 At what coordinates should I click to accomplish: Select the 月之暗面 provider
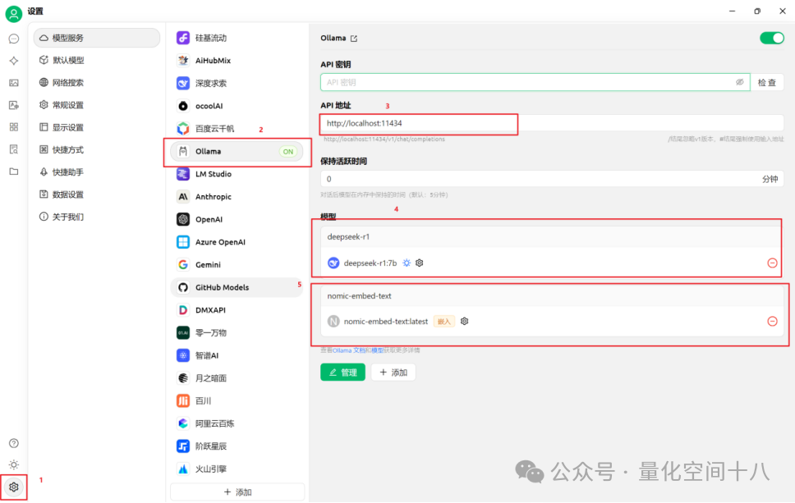[x=237, y=378]
